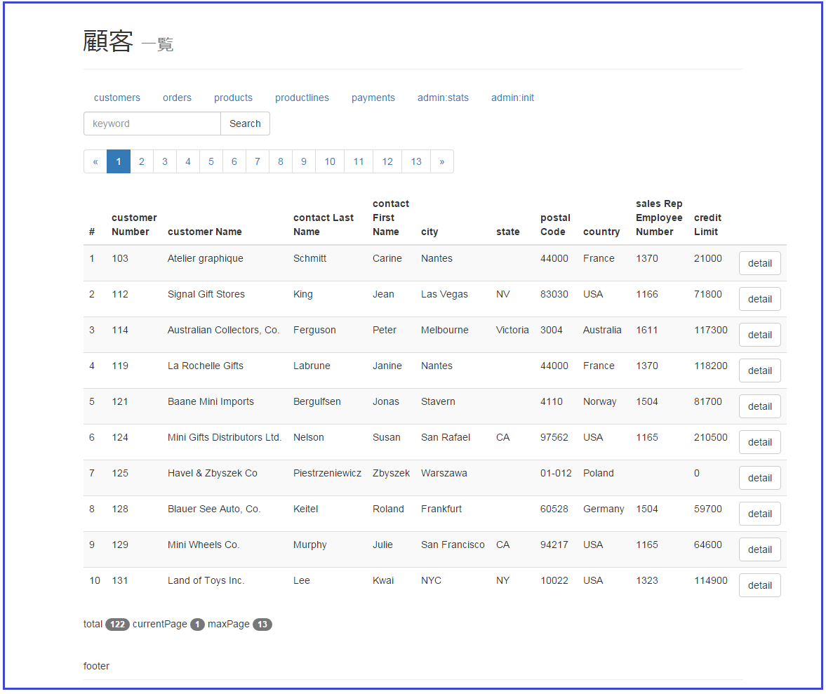
Task: Go to page 2 of results
Action: 141,161
